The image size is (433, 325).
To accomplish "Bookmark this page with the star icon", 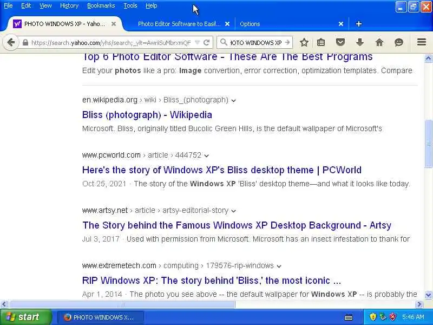I will (x=304, y=42).
